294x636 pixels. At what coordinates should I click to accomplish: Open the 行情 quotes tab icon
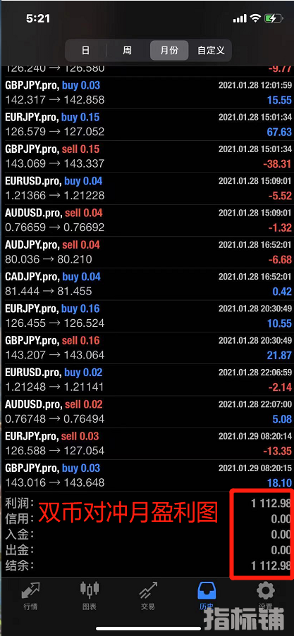(x=30, y=592)
